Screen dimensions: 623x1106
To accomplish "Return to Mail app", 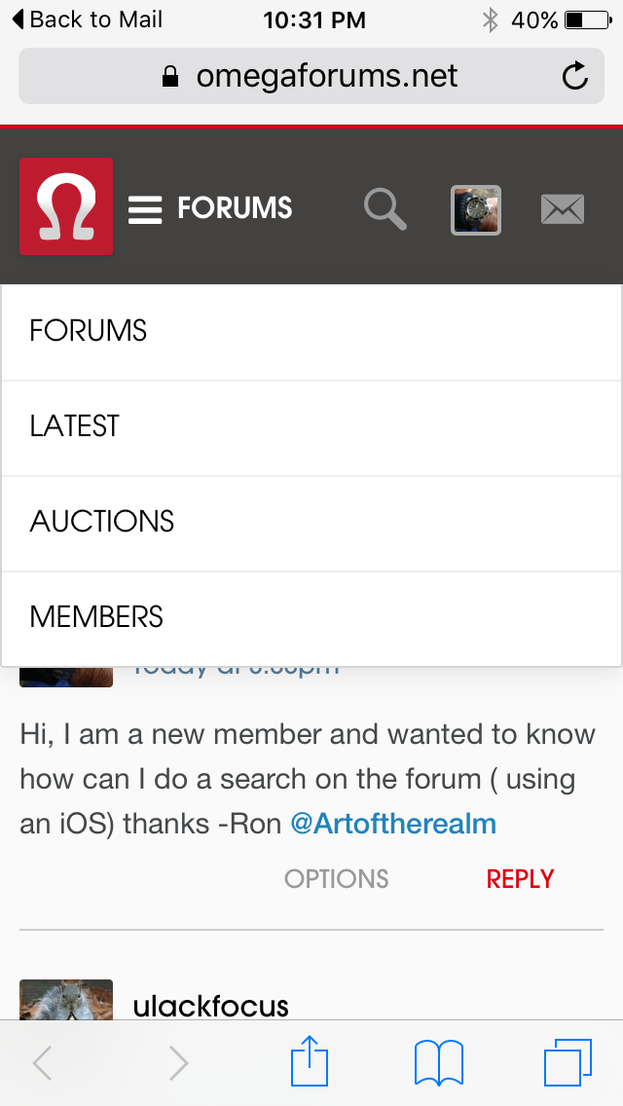I will point(88,19).
